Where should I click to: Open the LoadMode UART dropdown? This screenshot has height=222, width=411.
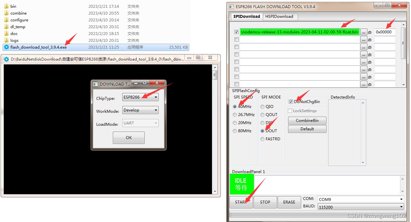pos(140,123)
